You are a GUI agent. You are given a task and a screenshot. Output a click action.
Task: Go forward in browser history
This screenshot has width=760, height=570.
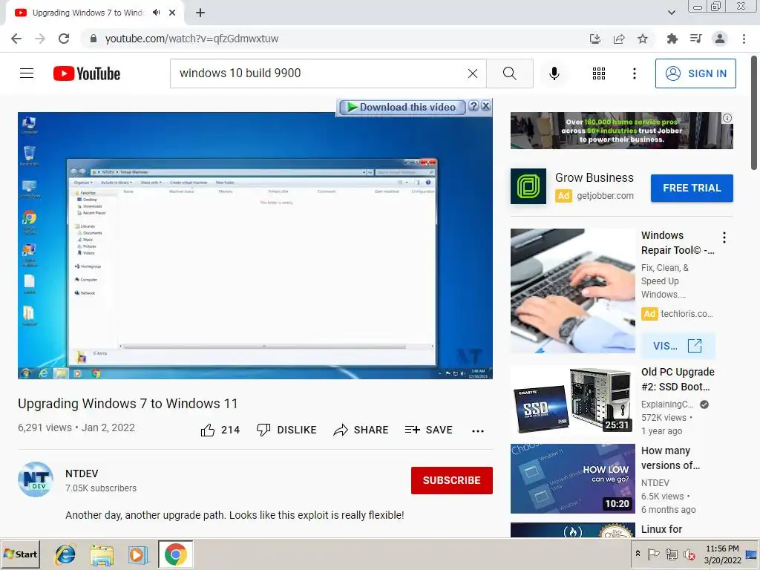[x=40, y=39]
